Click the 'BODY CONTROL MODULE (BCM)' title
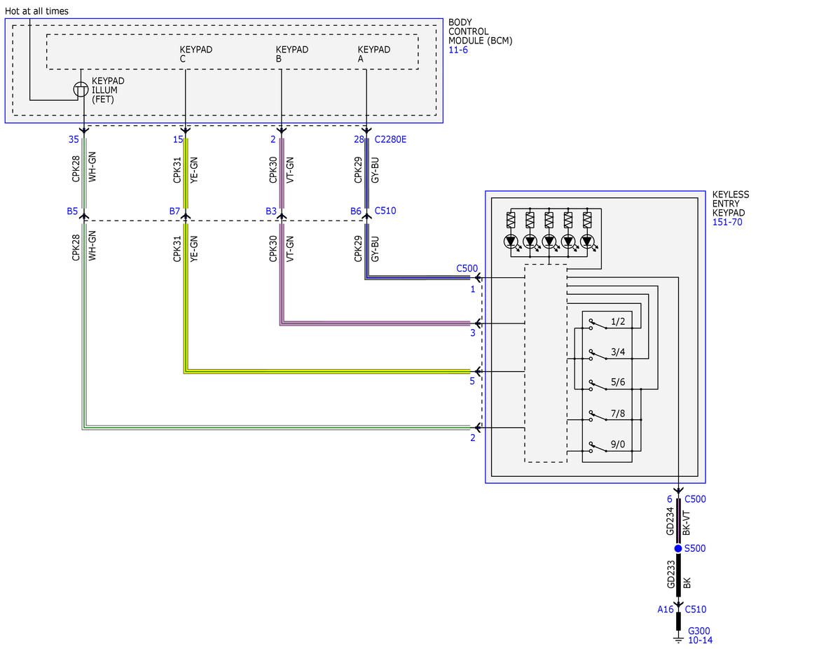Viewport: 840px width, 649px height. [480, 32]
